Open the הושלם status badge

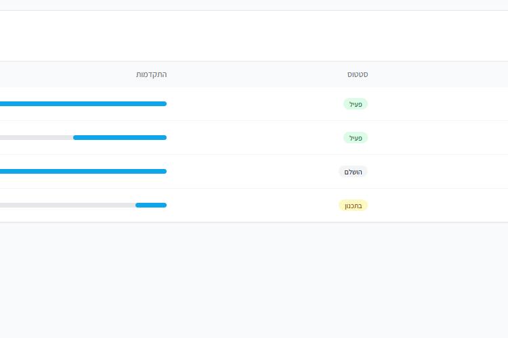pos(353,172)
